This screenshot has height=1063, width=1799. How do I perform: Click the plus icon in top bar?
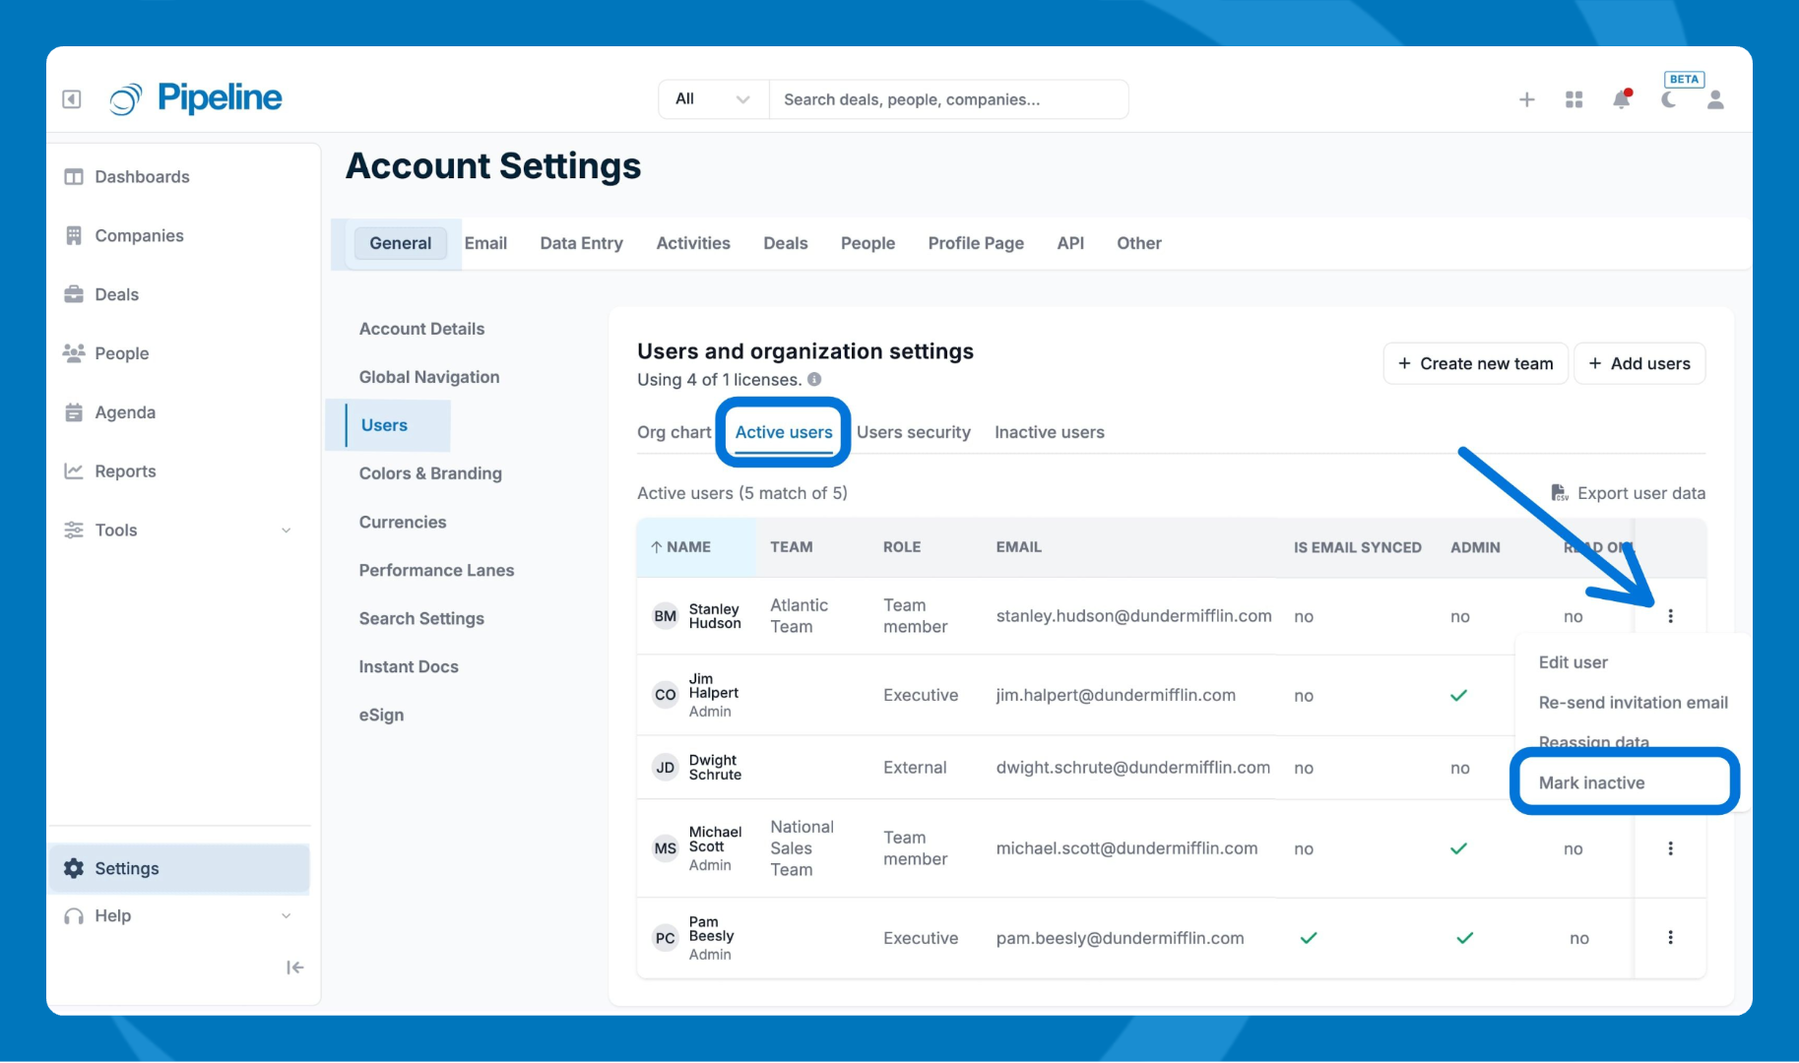[1526, 99]
